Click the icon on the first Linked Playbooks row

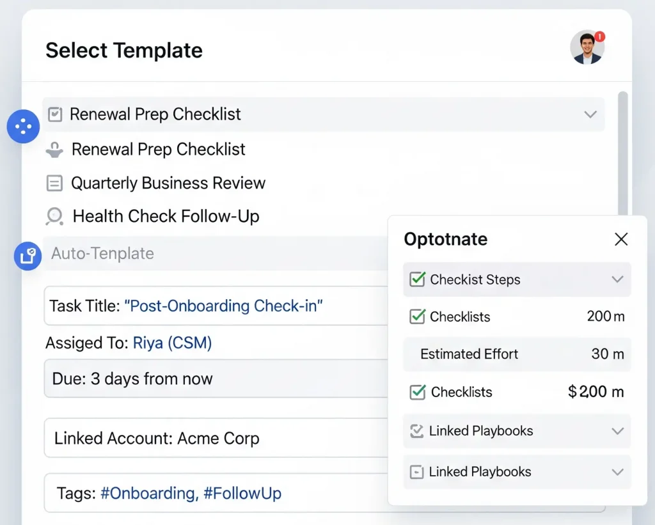[416, 432]
